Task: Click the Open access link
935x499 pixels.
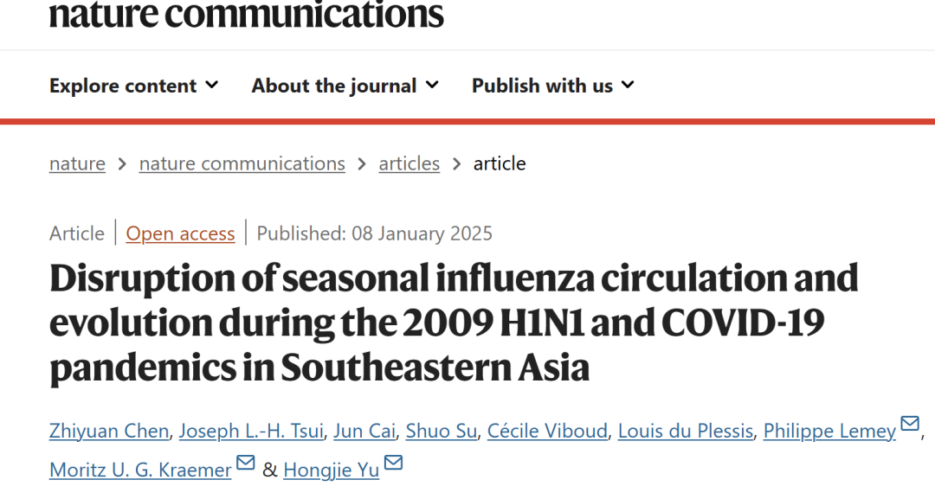Action: click(x=180, y=234)
